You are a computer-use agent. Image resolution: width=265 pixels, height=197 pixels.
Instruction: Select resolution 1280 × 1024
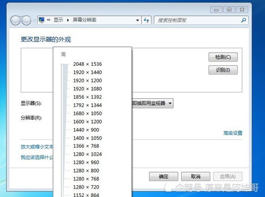88,154
